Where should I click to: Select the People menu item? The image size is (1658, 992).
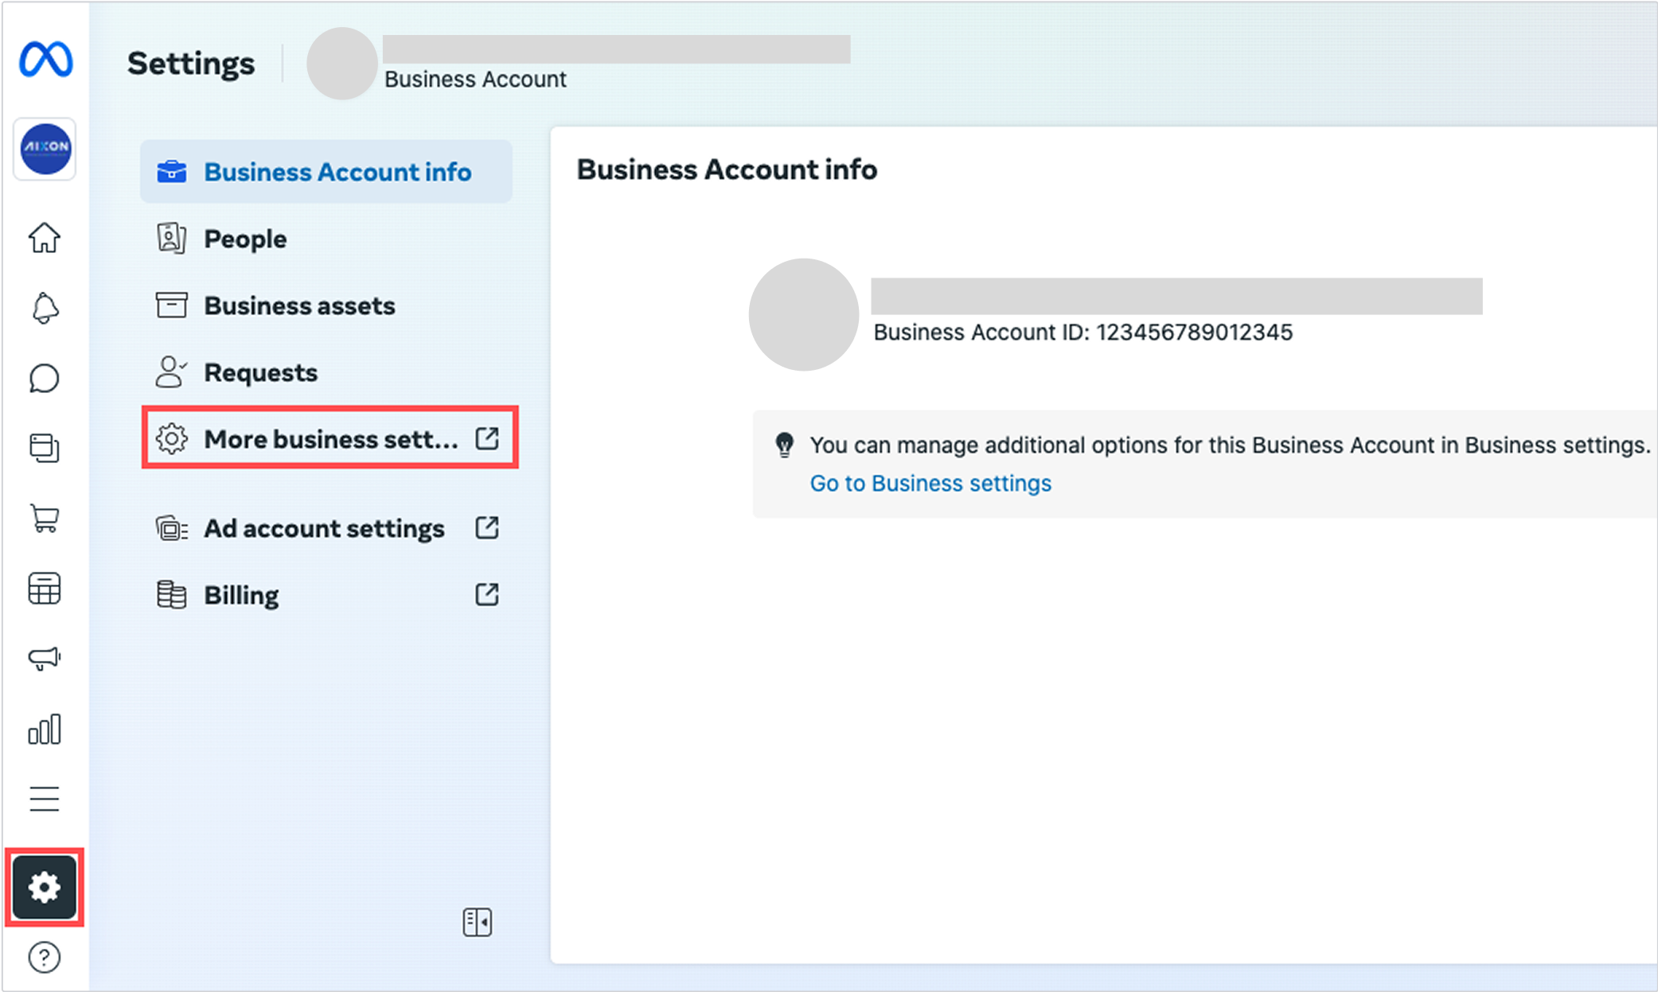(245, 239)
